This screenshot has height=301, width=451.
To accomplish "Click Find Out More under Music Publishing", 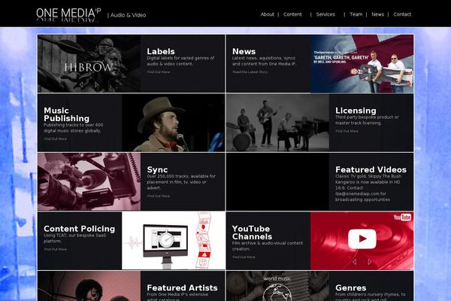I will click(55, 138).
